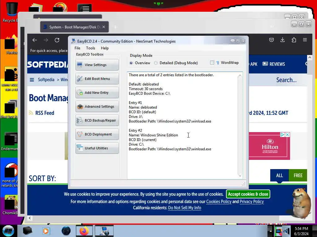This screenshot has height=237, width=317.
Task: Go back in Firefox browser
Action: tap(35, 40)
